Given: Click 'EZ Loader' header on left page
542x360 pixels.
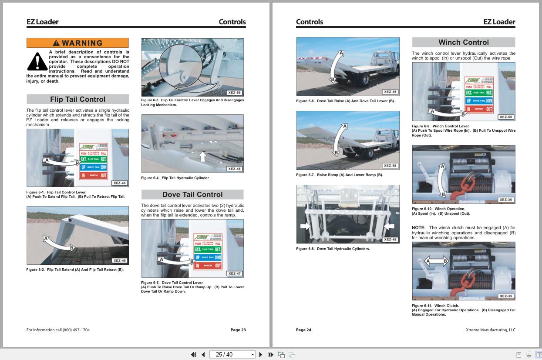Looking at the screenshot, I should coord(42,22).
